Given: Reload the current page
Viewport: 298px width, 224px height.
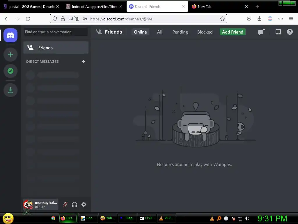Looking at the screenshot, I should pos(28,19).
